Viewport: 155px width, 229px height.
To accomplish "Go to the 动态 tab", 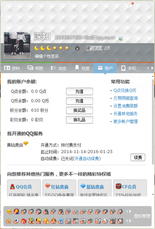I will tap(58, 68).
